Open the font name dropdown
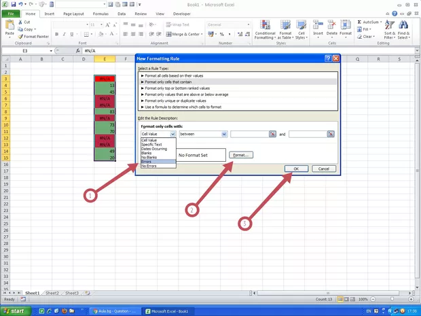 click(88, 24)
